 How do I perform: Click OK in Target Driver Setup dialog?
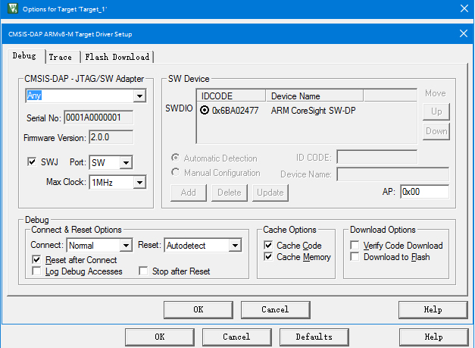(198, 309)
